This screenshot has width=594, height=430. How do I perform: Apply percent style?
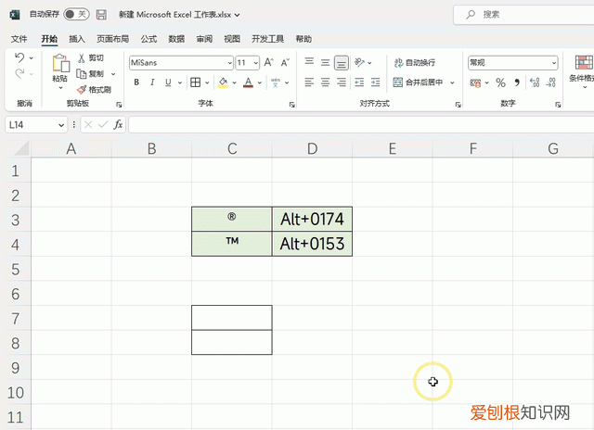tap(501, 82)
